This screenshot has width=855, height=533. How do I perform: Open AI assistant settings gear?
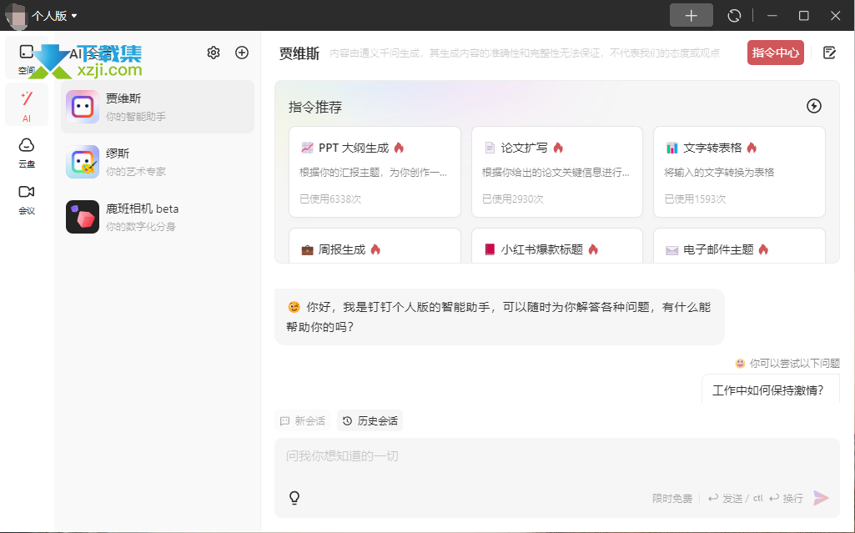click(214, 53)
